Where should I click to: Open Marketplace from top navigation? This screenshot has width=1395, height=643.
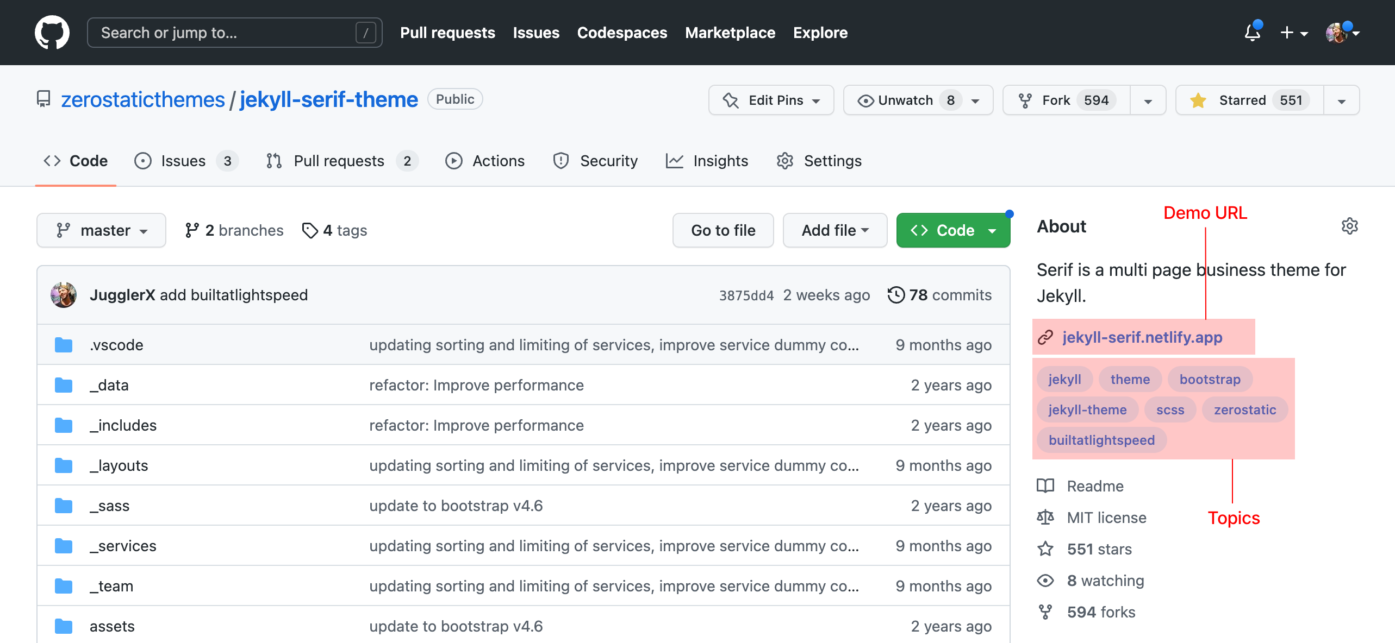tap(730, 33)
